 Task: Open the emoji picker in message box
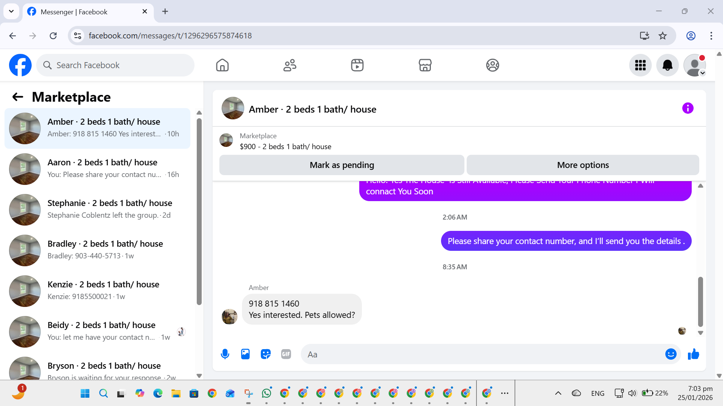click(x=671, y=354)
